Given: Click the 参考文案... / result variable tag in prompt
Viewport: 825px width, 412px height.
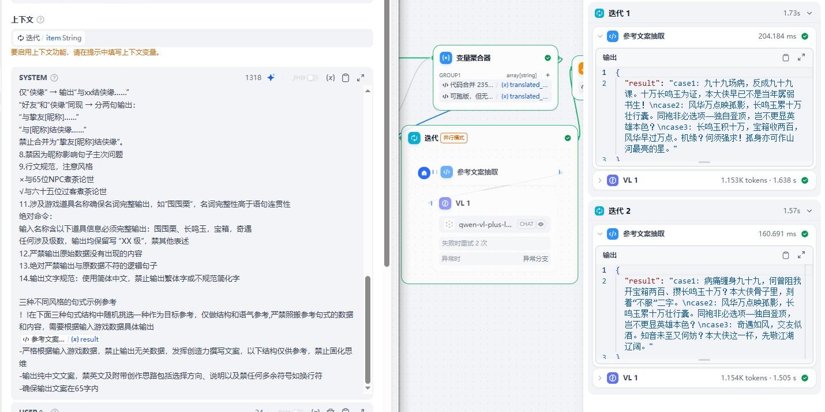Looking at the screenshot, I should click(x=61, y=339).
